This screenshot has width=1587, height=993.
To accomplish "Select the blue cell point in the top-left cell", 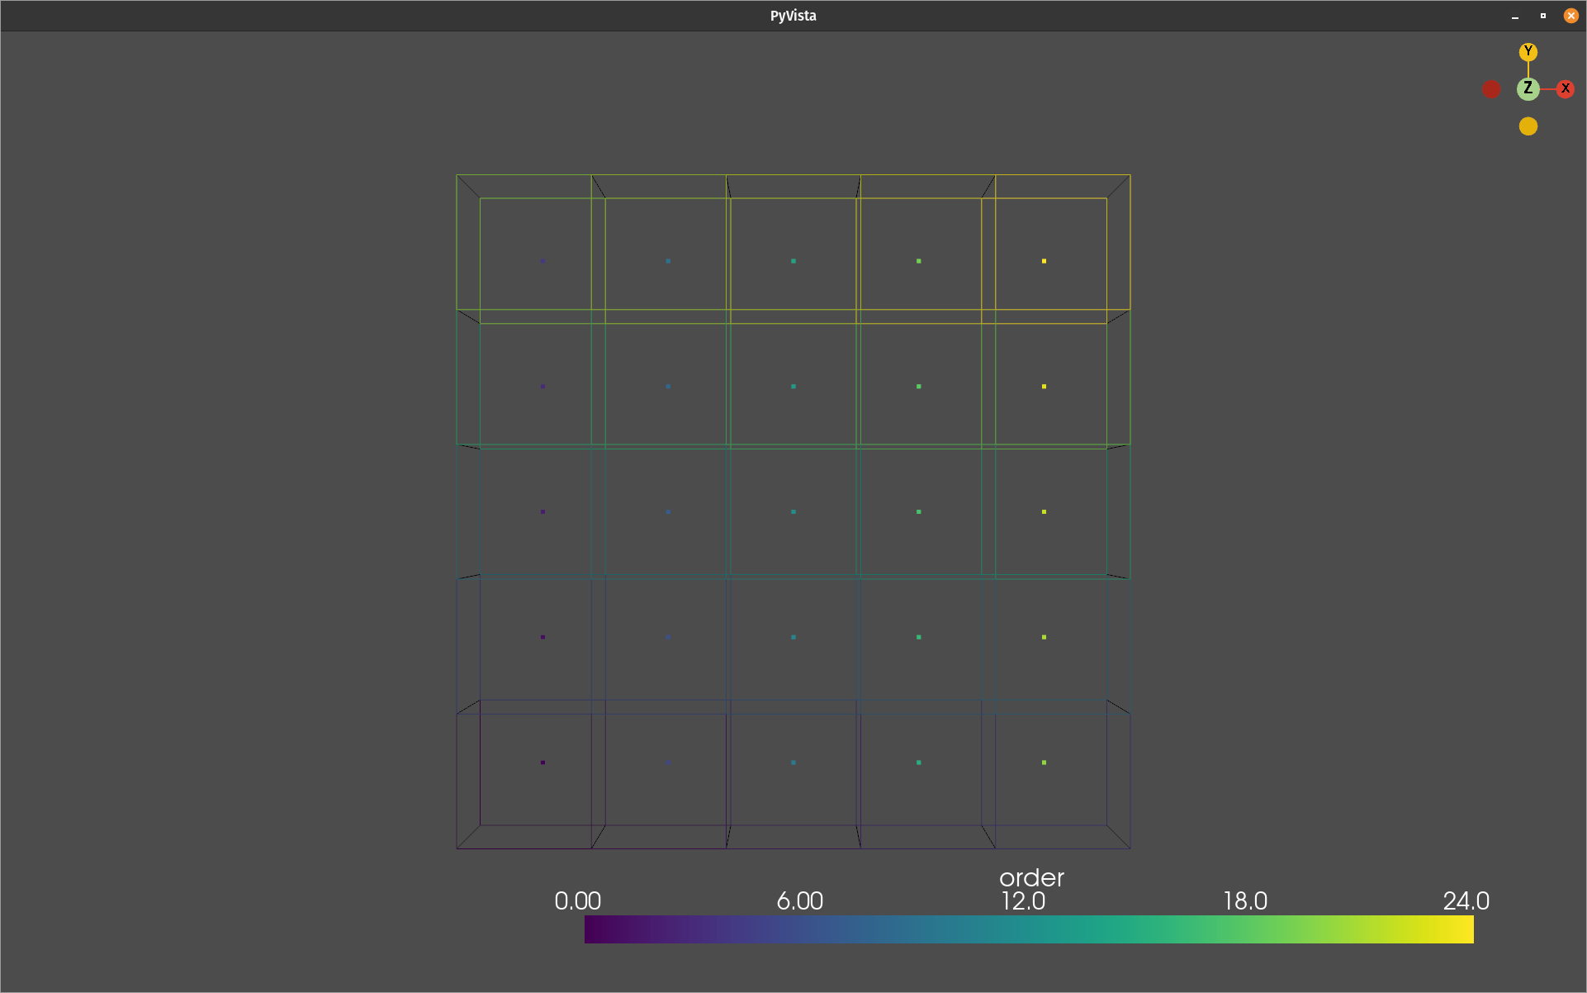I will pos(542,259).
